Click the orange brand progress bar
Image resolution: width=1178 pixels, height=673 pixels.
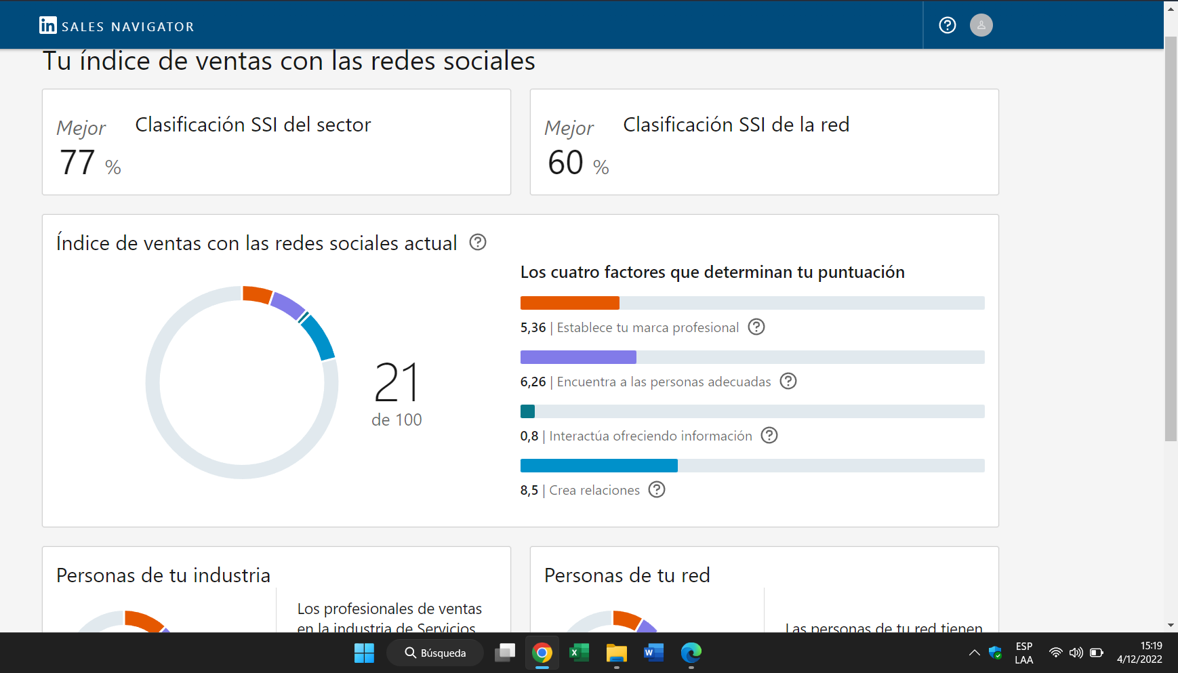click(x=570, y=303)
